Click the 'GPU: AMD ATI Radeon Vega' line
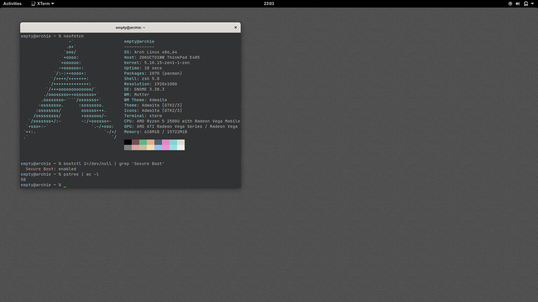The image size is (538, 302). (181, 127)
